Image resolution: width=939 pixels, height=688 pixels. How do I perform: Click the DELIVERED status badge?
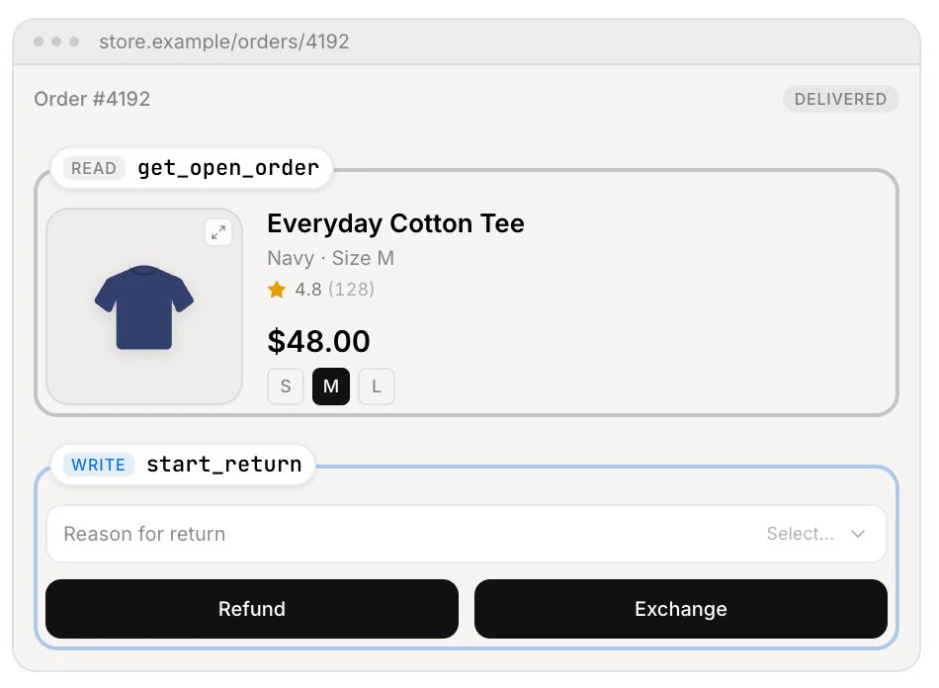[841, 99]
